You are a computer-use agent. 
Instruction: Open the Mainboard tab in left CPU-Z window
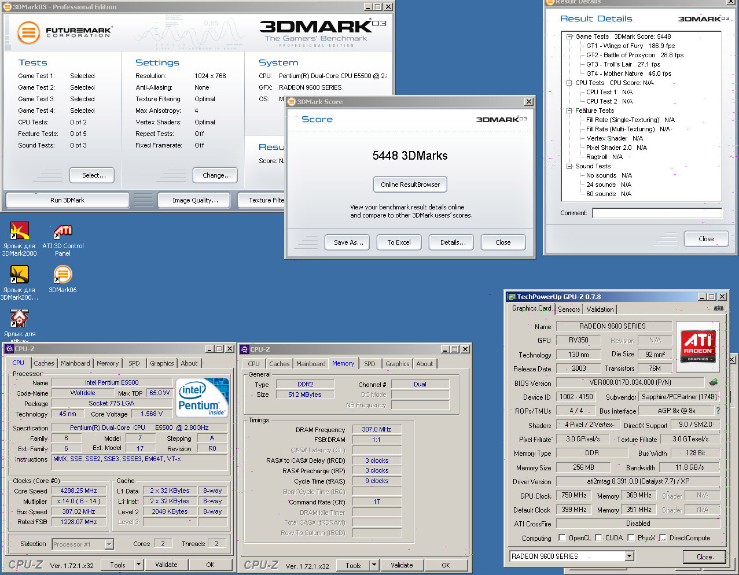75,363
